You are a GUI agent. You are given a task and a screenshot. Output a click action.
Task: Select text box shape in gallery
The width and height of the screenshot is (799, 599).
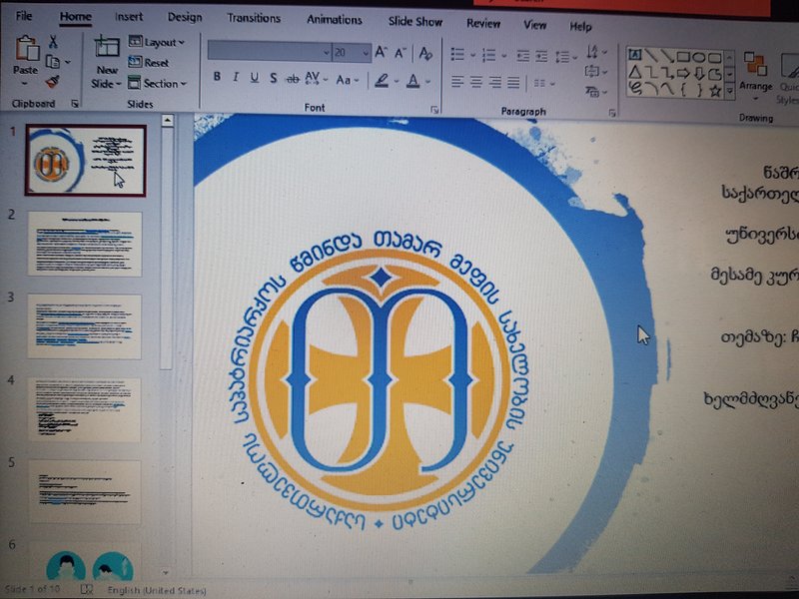[x=635, y=54]
